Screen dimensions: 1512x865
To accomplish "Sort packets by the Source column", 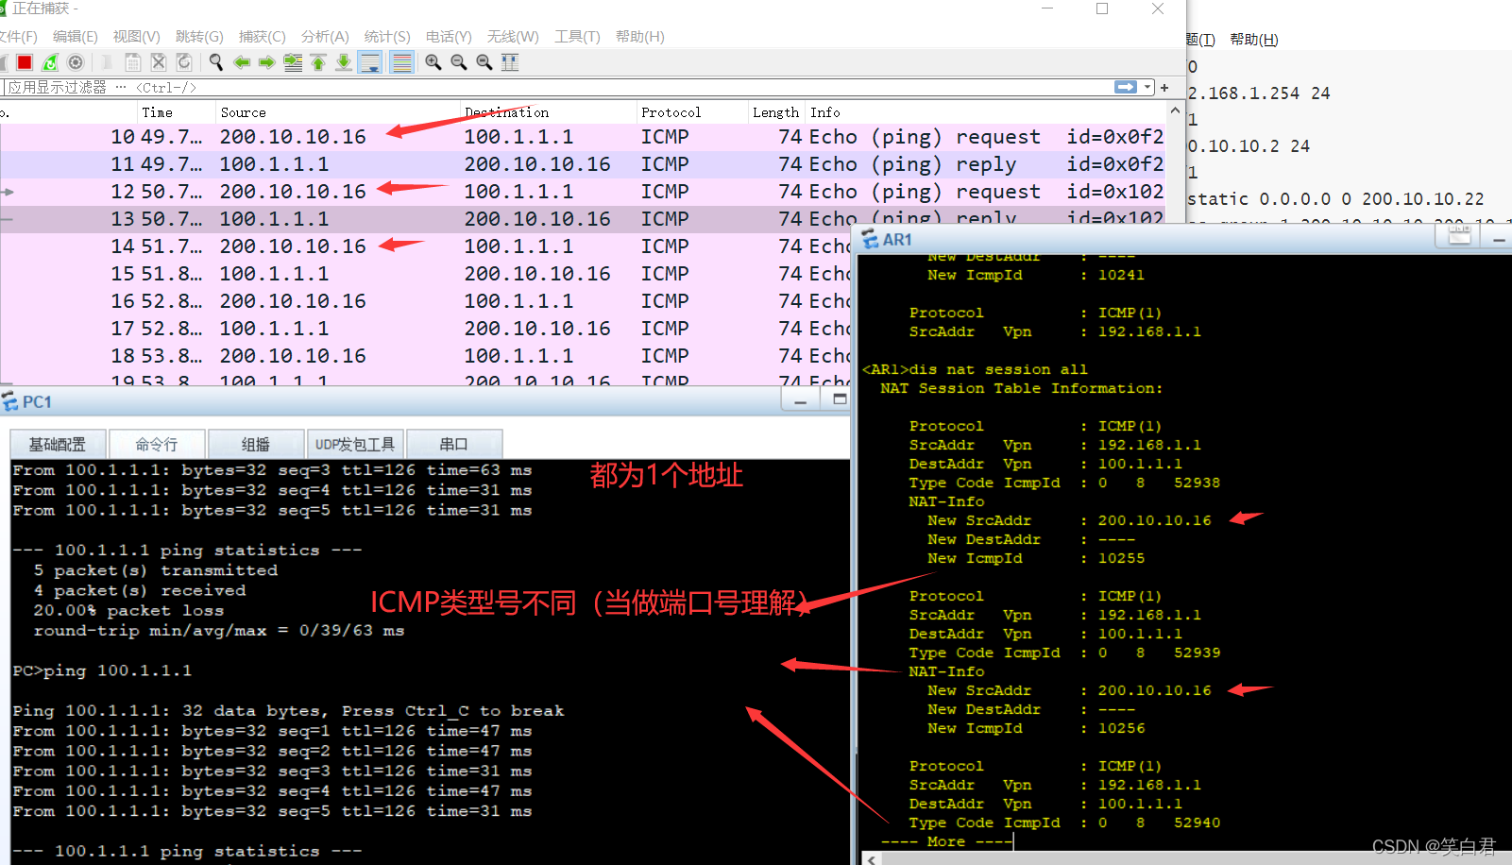I will coord(337,112).
